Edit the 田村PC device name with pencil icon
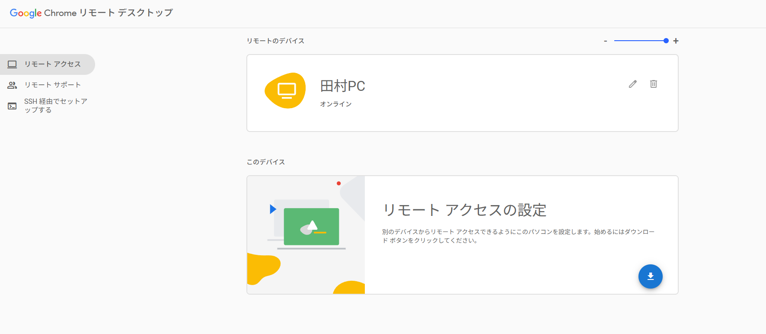This screenshot has height=334, width=766. [633, 84]
